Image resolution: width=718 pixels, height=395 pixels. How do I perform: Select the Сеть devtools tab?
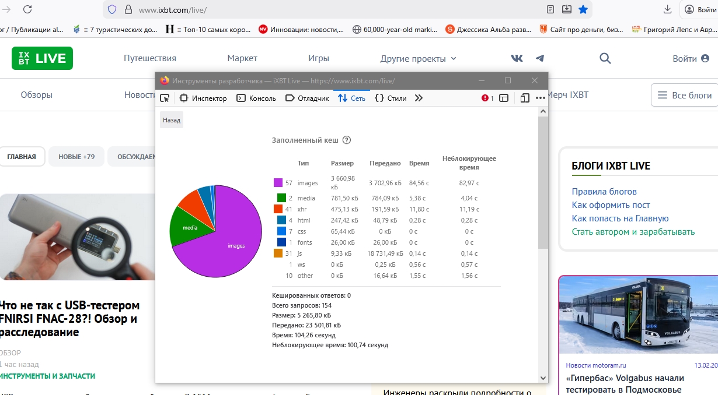[x=352, y=98]
